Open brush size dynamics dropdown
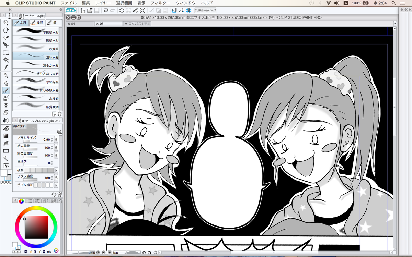 click(56, 139)
